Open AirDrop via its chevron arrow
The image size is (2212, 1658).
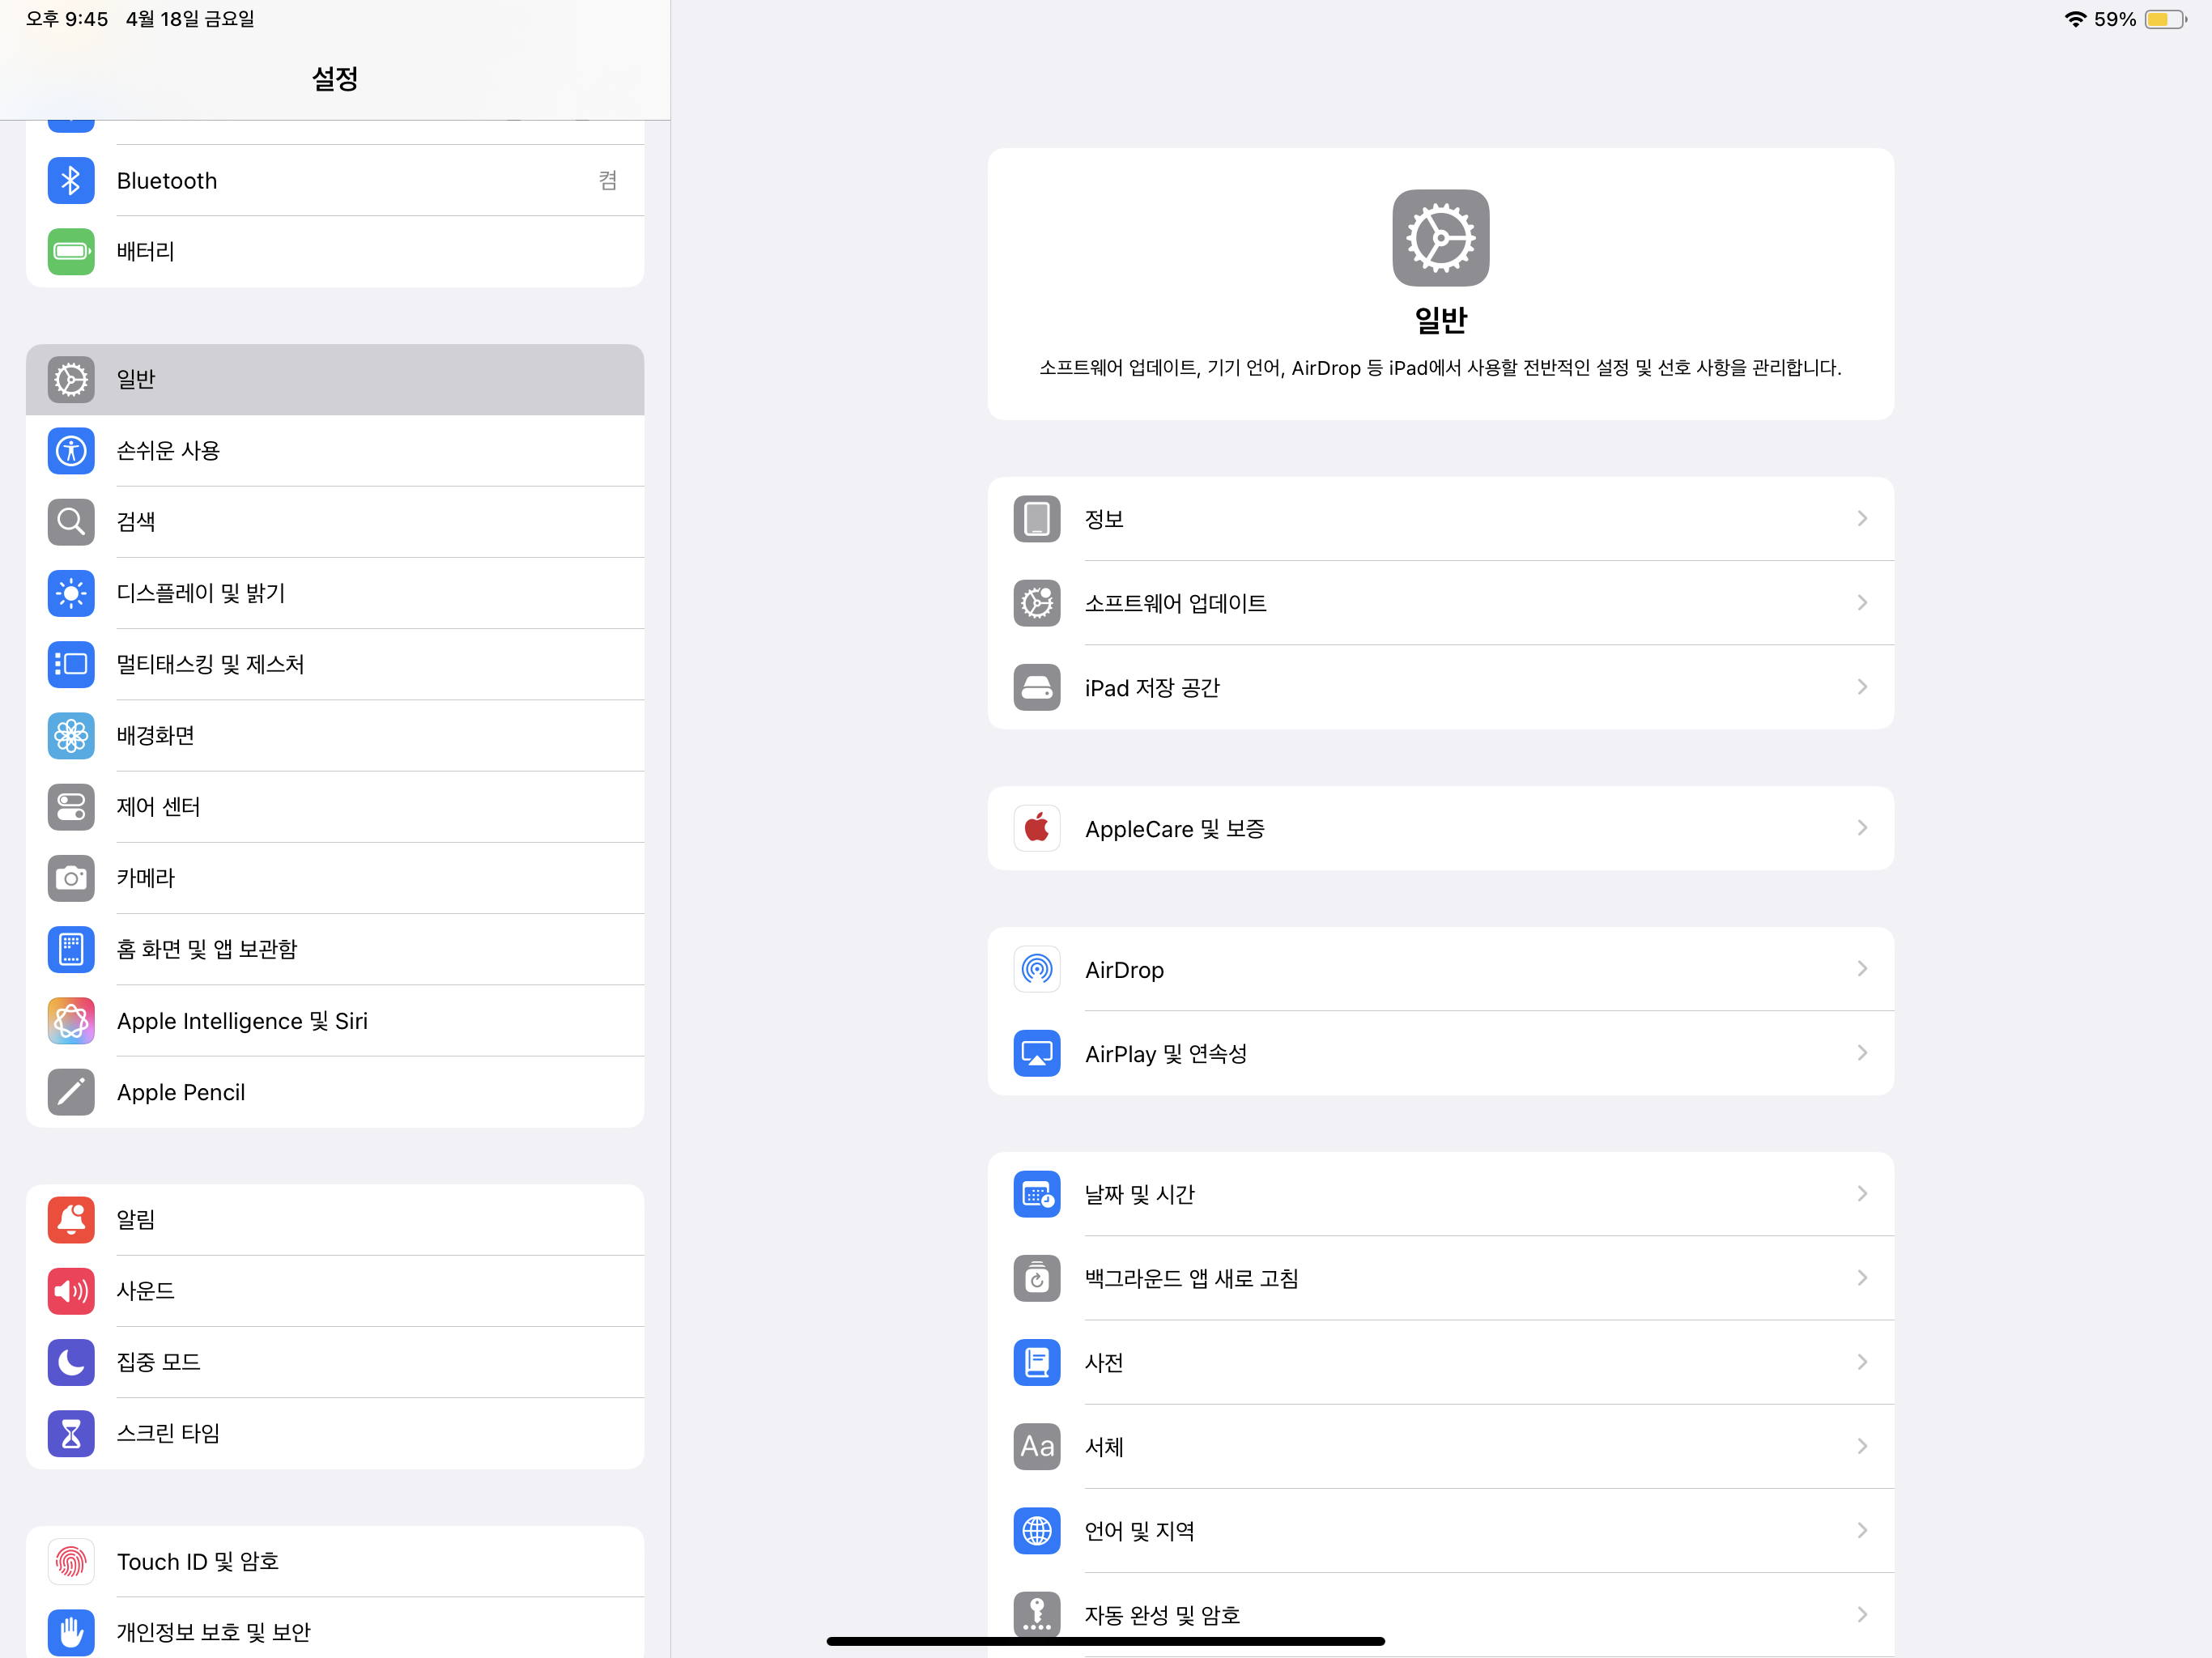(x=1862, y=968)
